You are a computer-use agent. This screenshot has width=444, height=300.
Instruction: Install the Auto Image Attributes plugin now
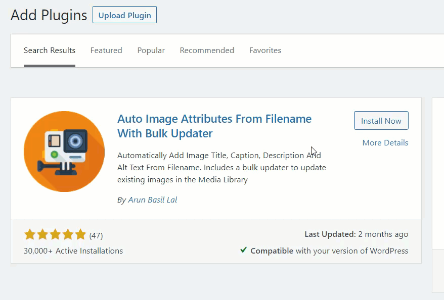point(381,121)
